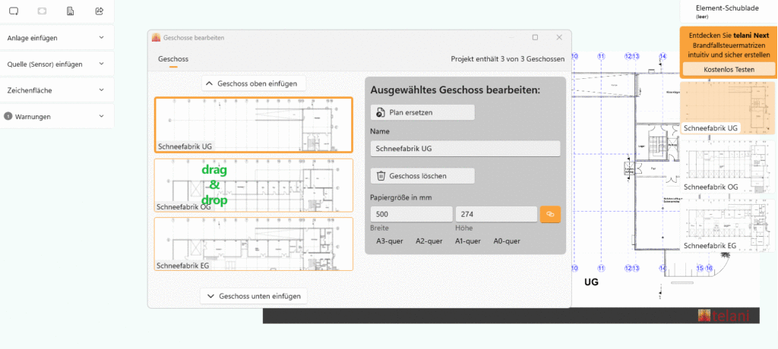Click the fit-to-screen icon in top toolbar

42,11
